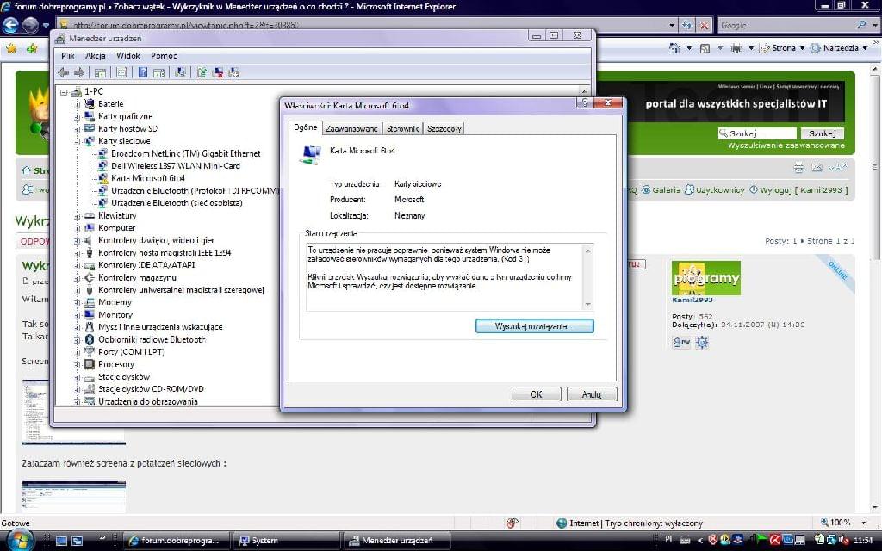Toggle the console tree icon in Device Manager toolbar
This screenshot has height=551, width=882.
[100, 72]
